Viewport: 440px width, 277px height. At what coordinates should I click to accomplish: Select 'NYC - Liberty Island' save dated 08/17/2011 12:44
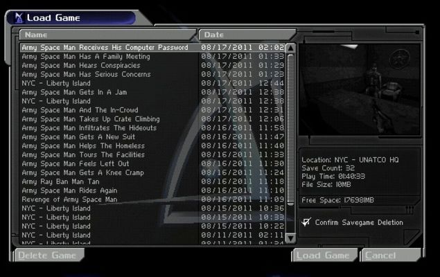[152, 83]
